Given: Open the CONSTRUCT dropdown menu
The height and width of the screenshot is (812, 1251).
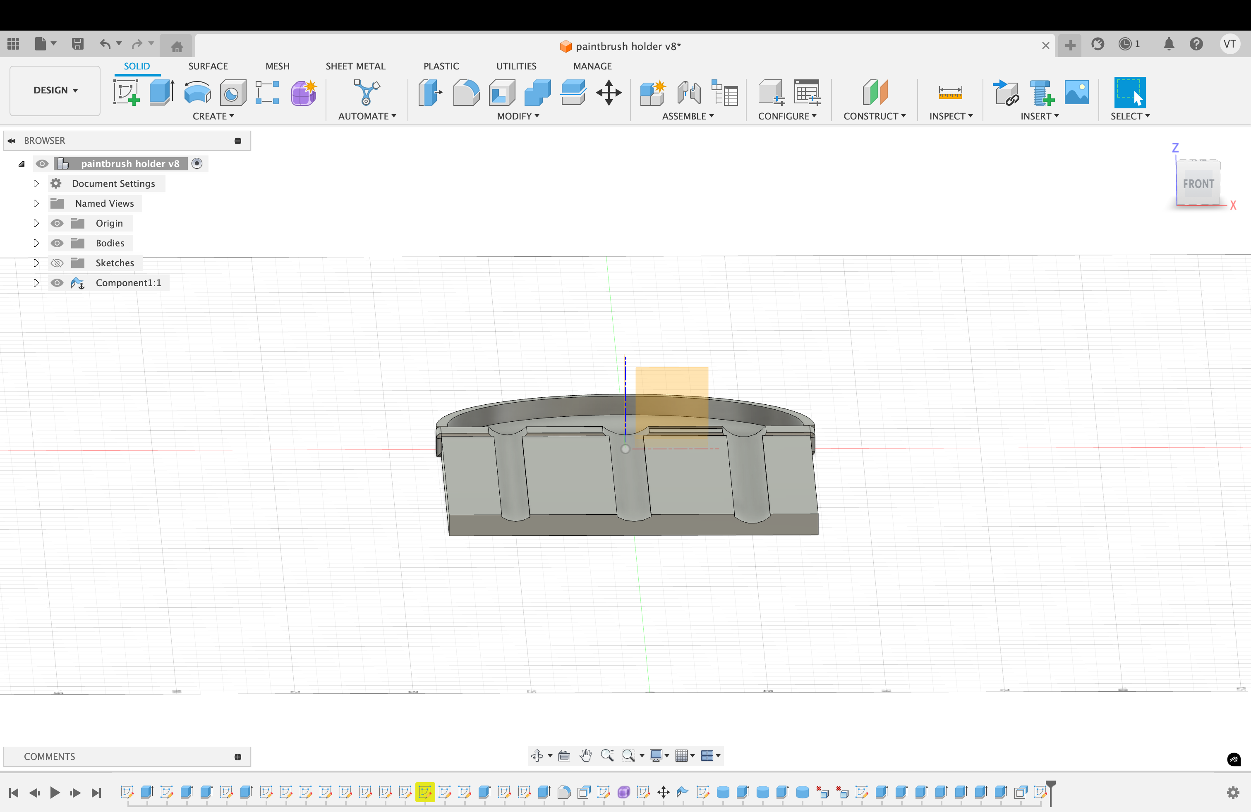Looking at the screenshot, I should pyautogui.click(x=874, y=116).
